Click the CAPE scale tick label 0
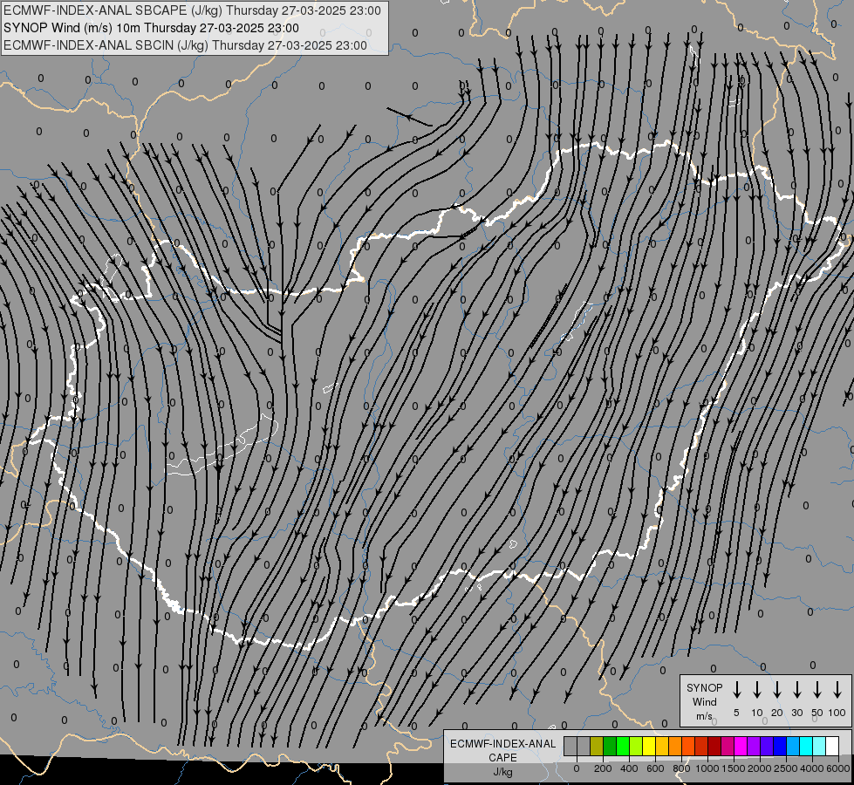854x785 pixels. 577,768
